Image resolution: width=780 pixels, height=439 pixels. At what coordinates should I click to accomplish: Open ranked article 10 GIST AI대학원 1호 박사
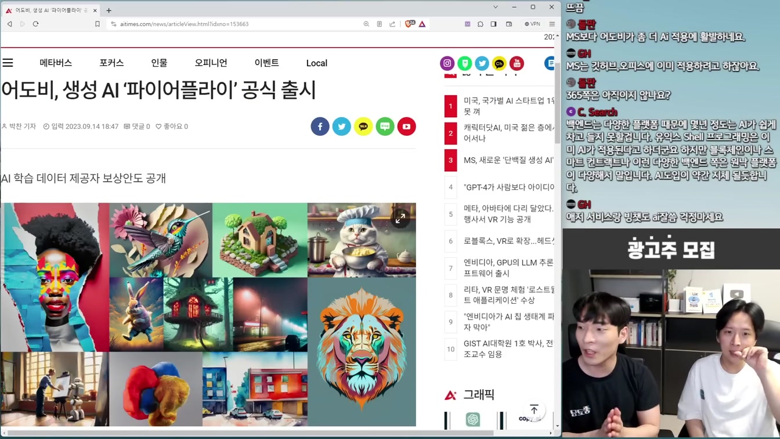(x=509, y=349)
